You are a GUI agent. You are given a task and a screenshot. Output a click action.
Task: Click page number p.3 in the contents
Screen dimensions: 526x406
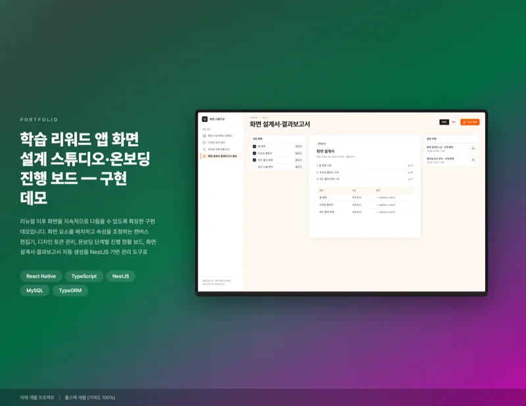[x=410, y=166]
